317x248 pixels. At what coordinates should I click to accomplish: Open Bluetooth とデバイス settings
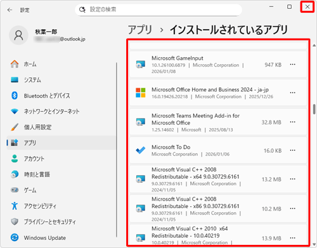61,96
